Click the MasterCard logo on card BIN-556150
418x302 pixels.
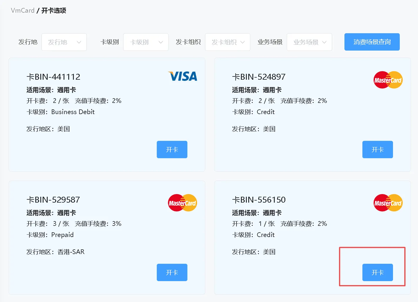click(388, 203)
